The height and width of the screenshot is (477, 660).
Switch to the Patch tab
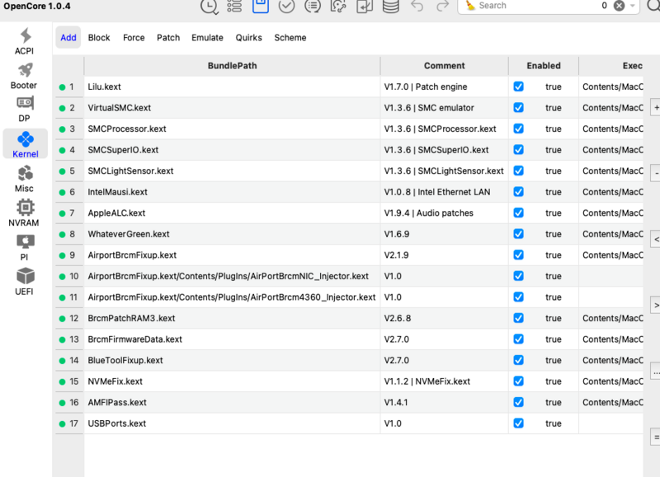(168, 38)
